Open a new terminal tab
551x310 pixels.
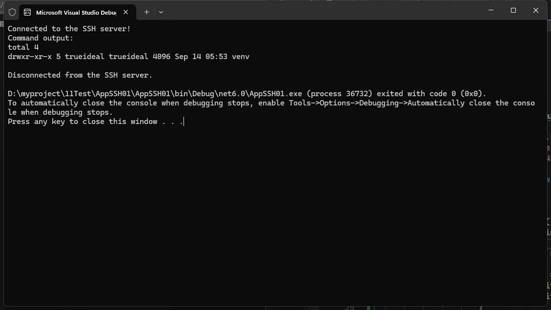coord(146,12)
